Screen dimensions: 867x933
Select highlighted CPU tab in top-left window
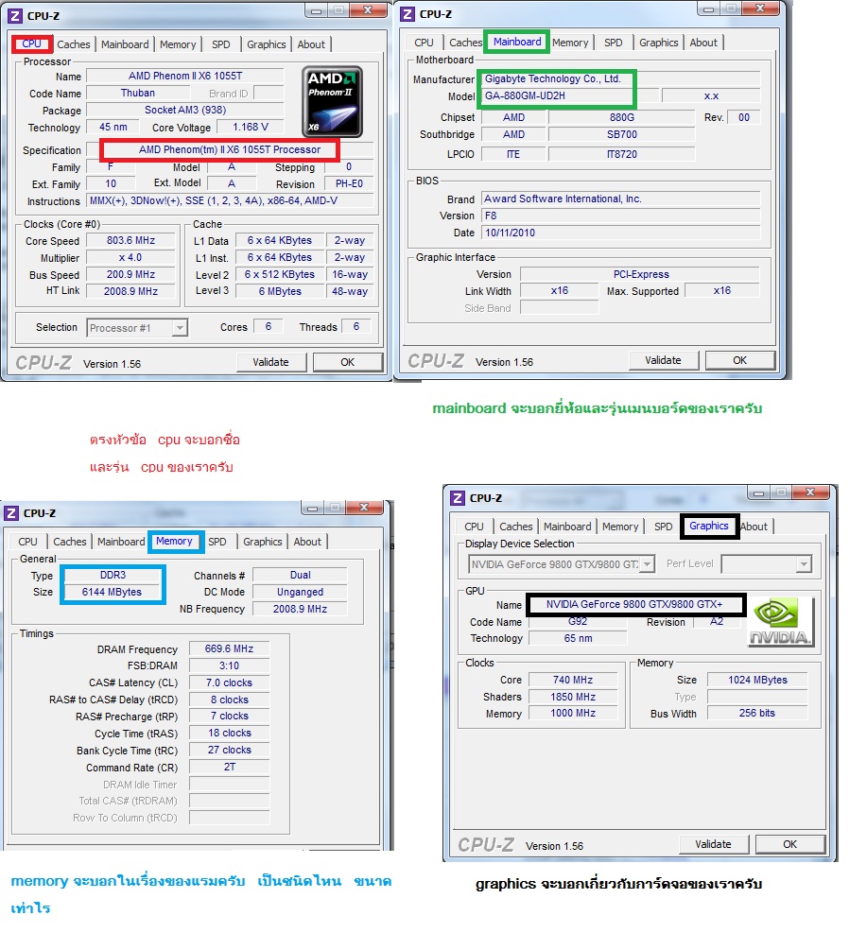click(x=31, y=44)
